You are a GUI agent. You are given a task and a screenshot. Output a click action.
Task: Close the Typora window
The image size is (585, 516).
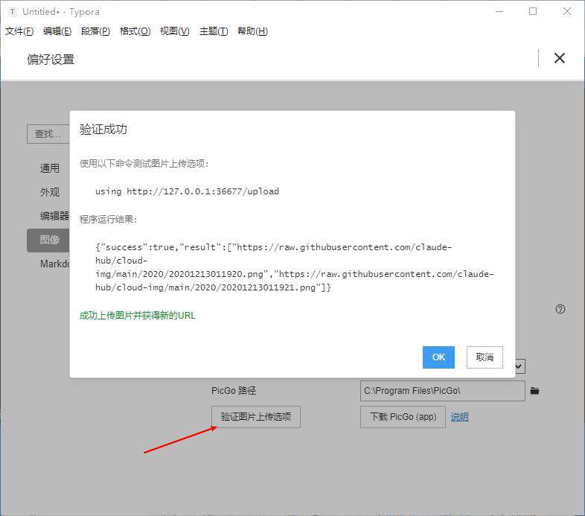tap(566, 12)
